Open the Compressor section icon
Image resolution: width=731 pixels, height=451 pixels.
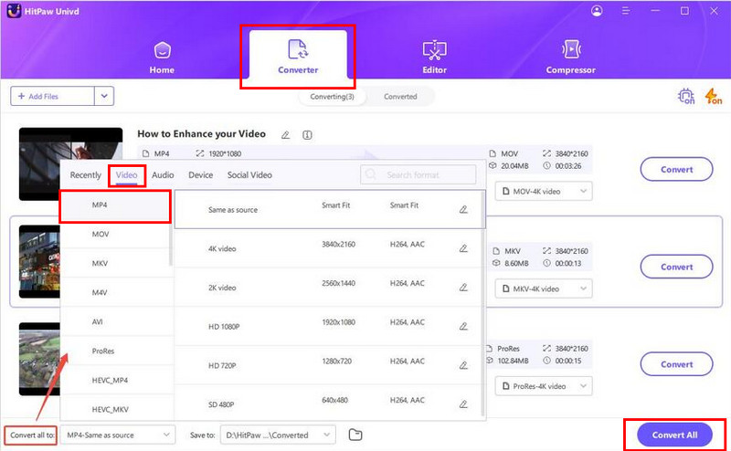point(570,49)
